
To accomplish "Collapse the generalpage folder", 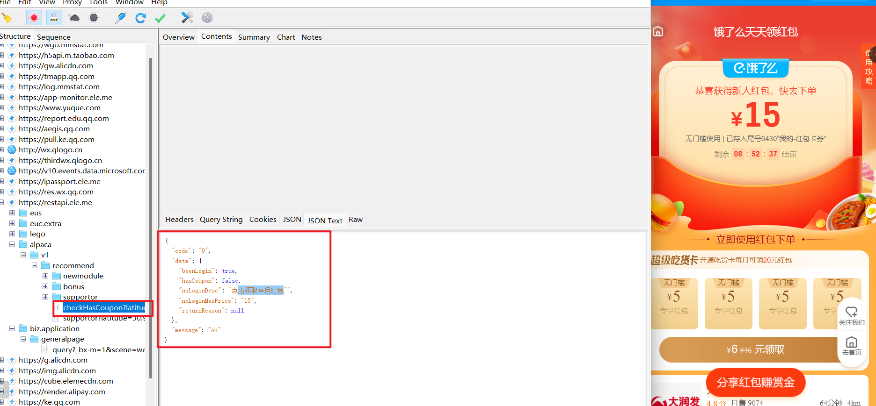I will [23, 339].
